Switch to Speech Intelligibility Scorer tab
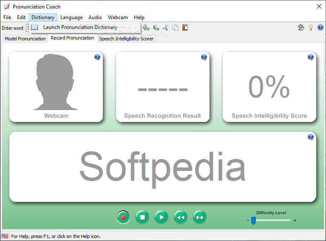The image size is (326, 241). [x=126, y=39]
